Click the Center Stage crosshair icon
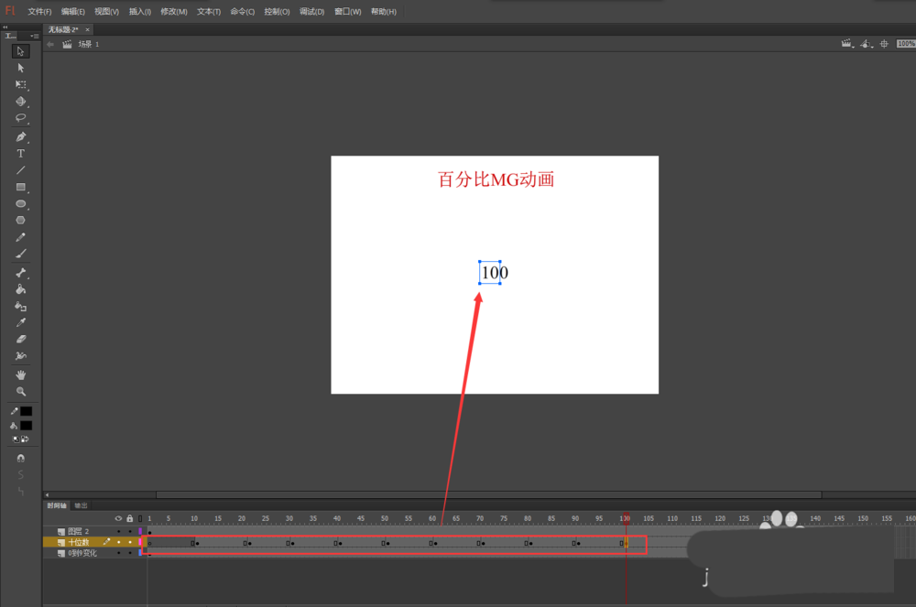Viewport: 916px width, 607px height. click(x=884, y=44)
